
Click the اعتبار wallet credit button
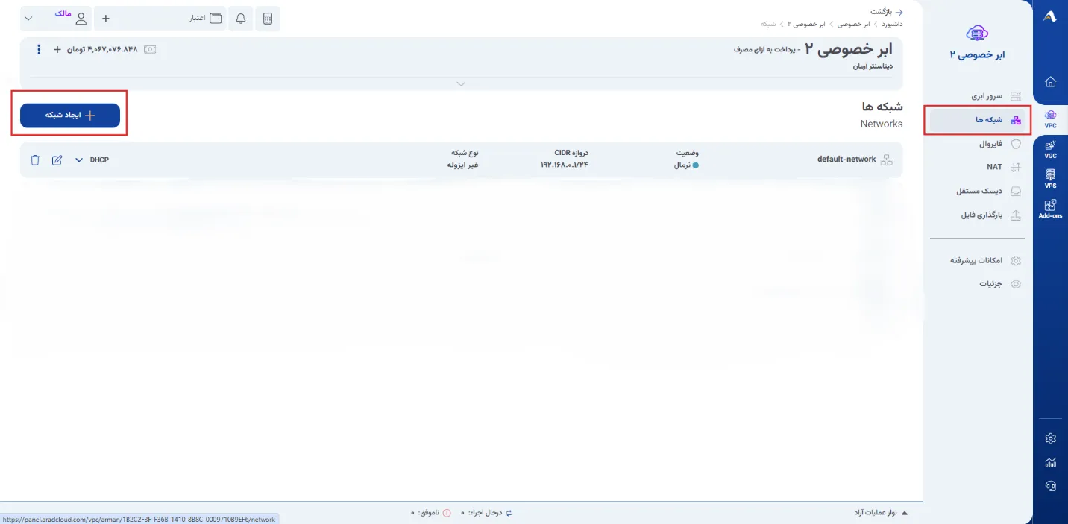207,19
